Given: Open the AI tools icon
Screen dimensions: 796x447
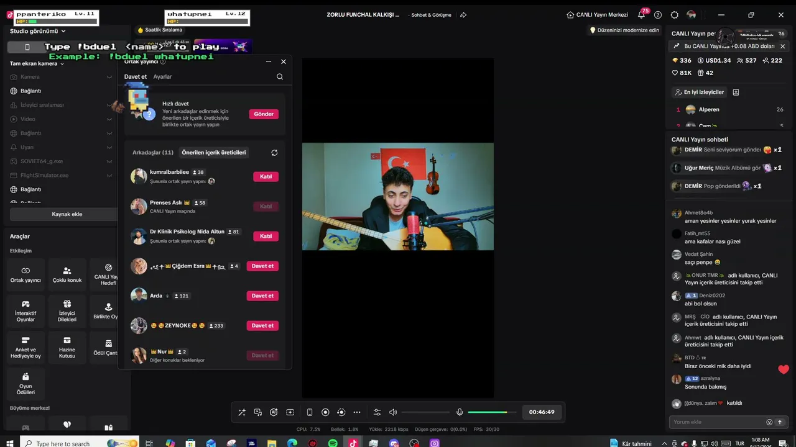Looking at the screenshot, I should [x=274, y=412].
